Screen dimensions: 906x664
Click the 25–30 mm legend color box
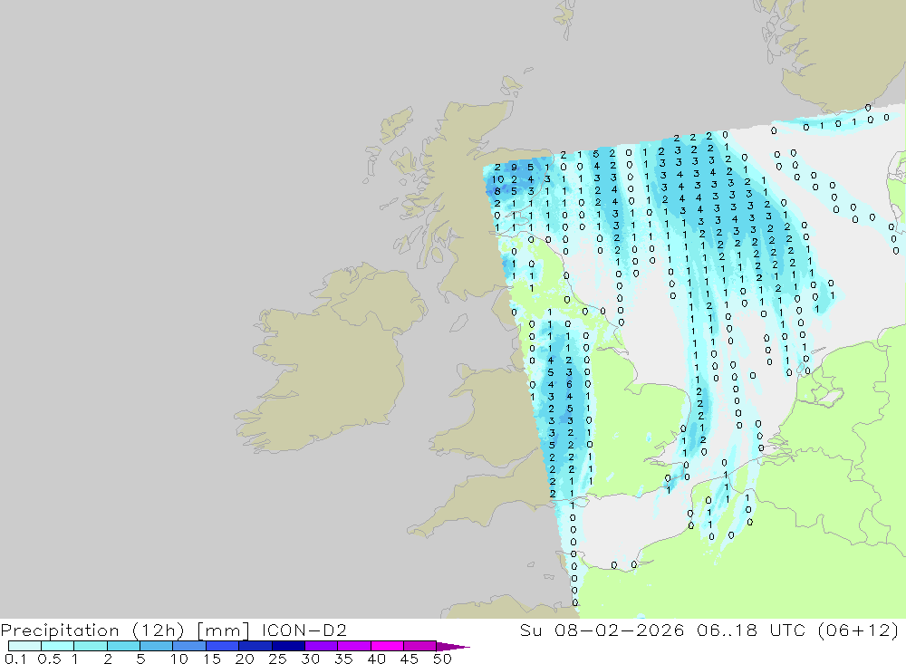[288, 646]
